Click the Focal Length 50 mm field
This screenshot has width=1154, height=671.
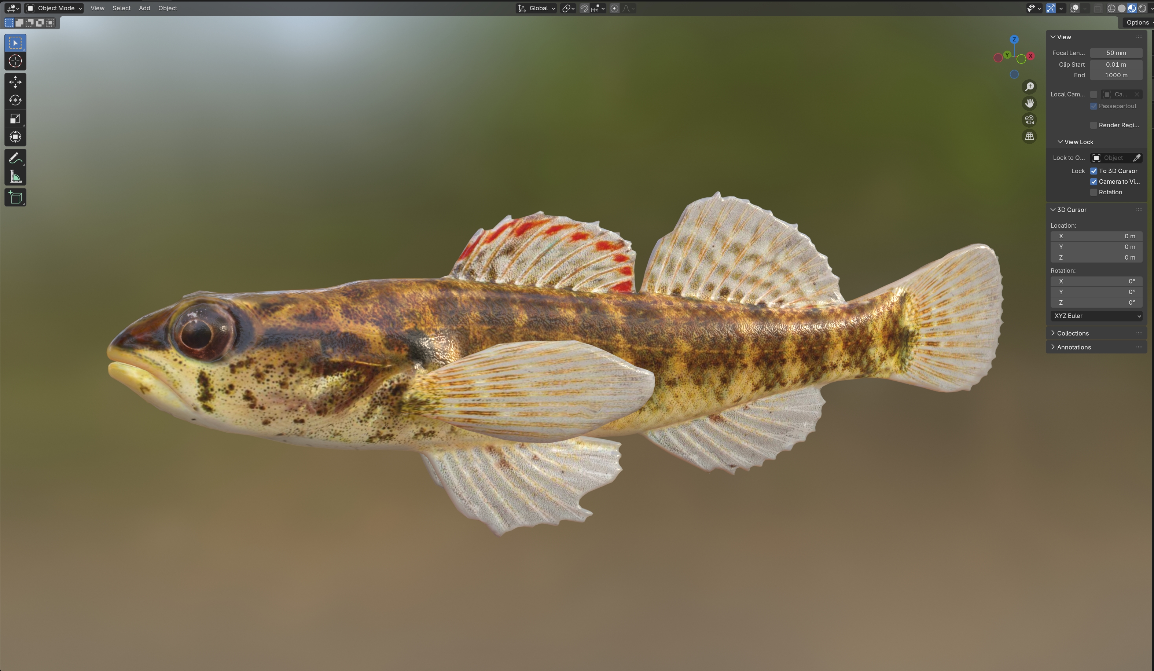[1116, 53]
